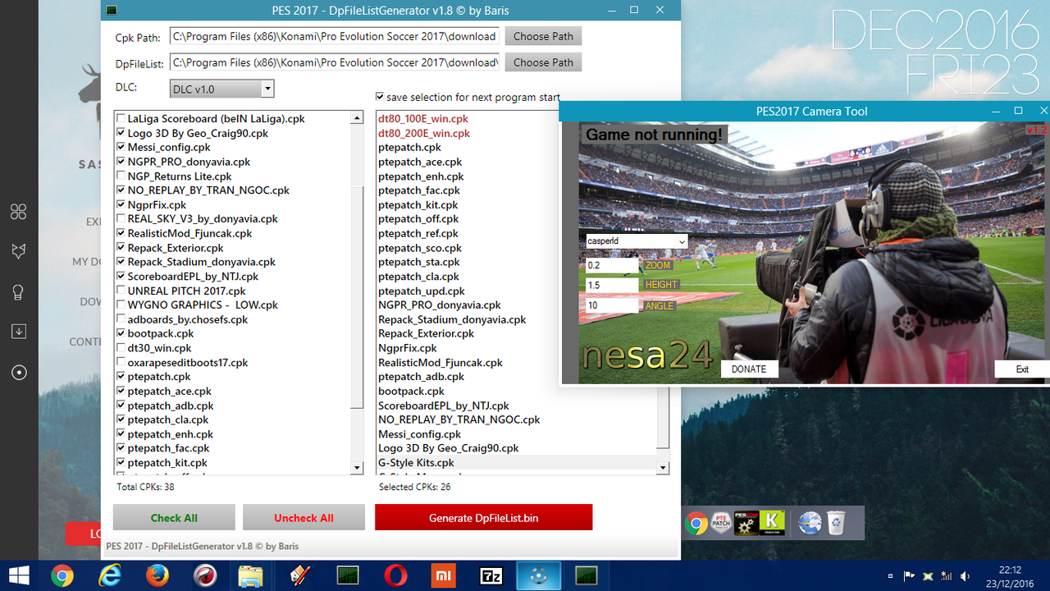
Task: Open the PTE Patch shortcut in the desktop dock
Action: tap(721, 523)
